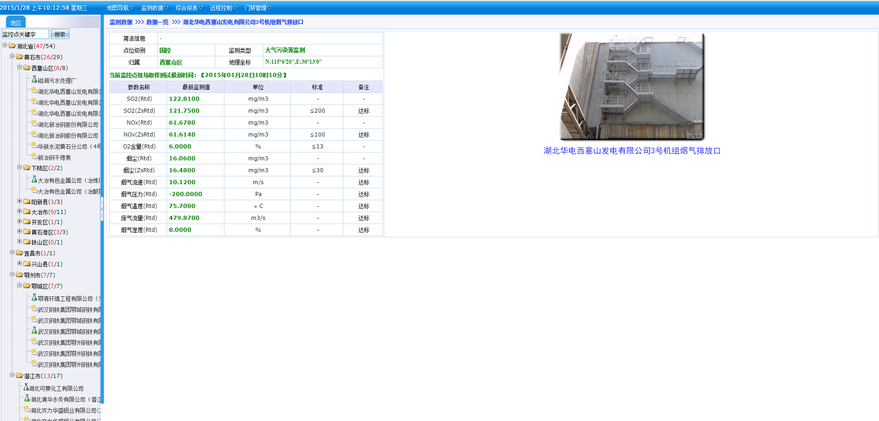Open the 远程控制 menu
This screenshot has width=879, height=421.
click(x=223, y=8)
